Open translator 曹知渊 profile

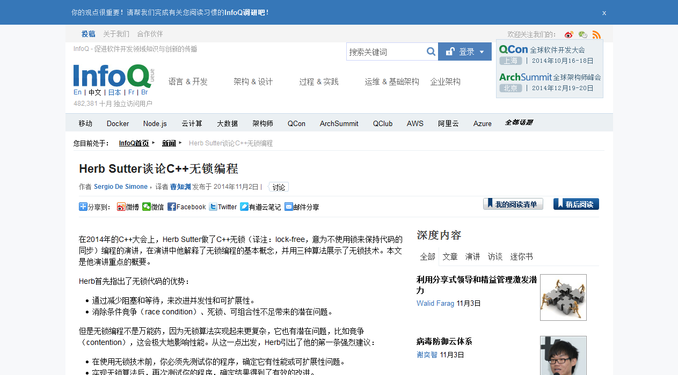point(180,187)
